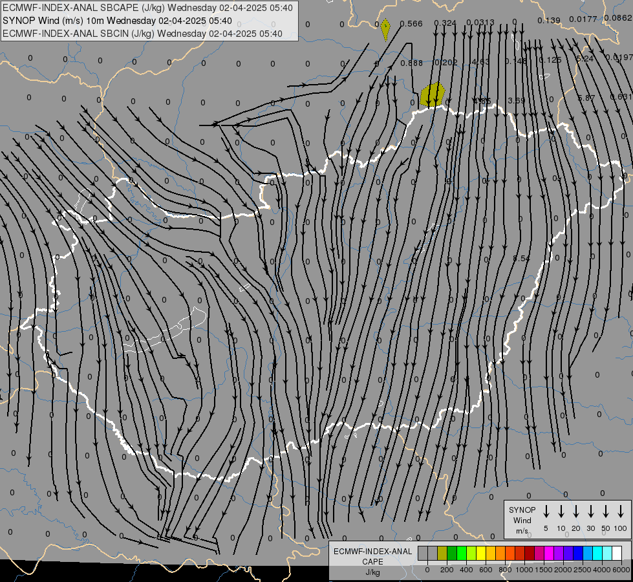Pick the pure yellow CAPE legend swatch

[x=481, y=554]
